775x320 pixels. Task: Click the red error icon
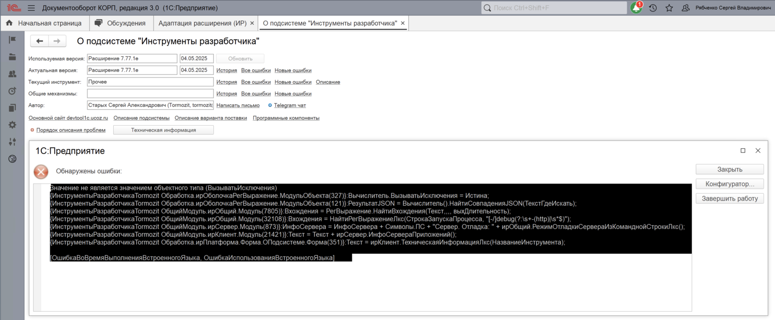pos(41,172)
